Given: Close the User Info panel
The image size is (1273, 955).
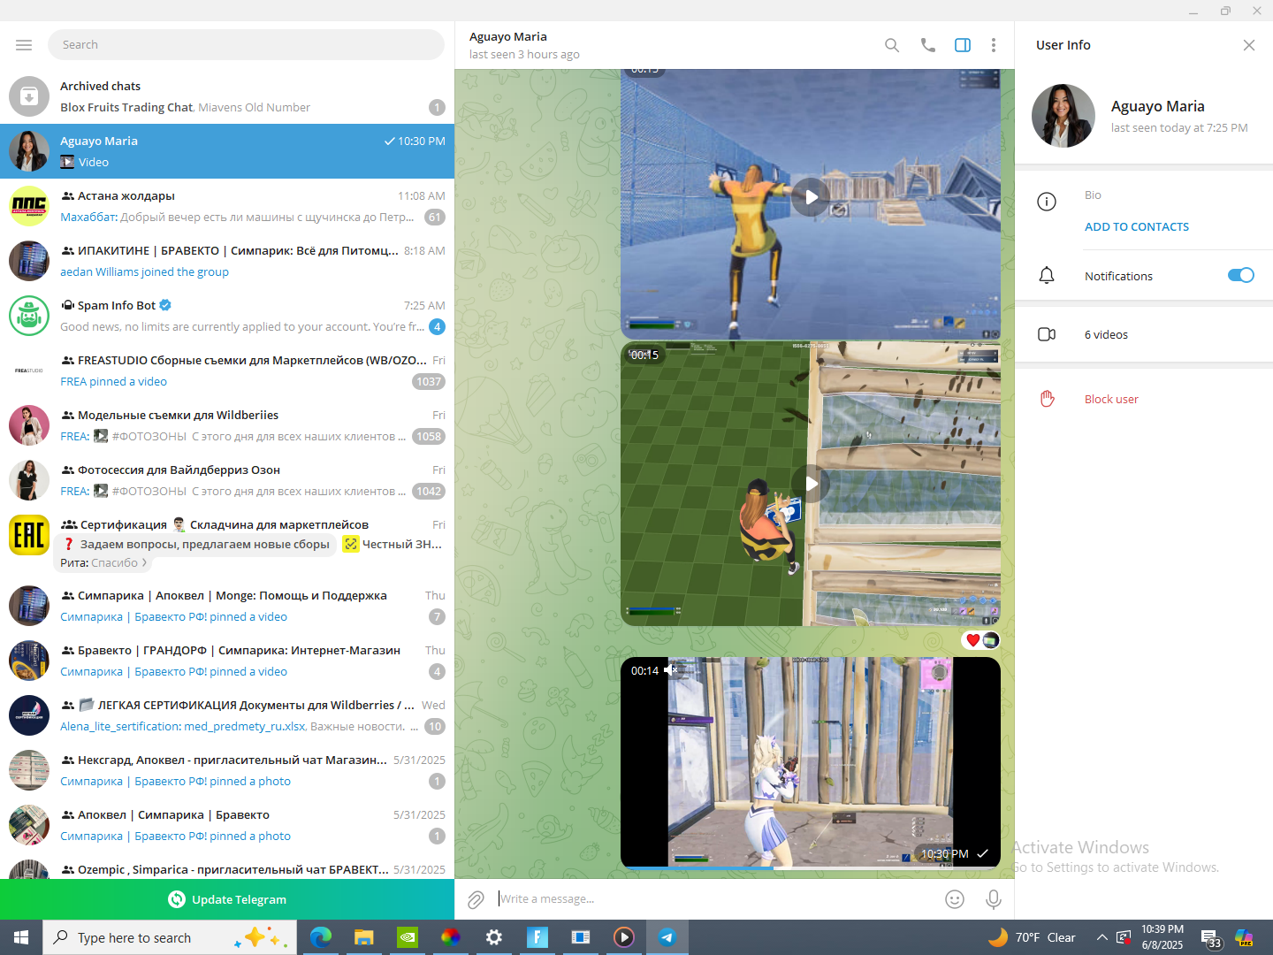Looking at the screenshot, I should pyautogui.click(x=1249, y=45).
